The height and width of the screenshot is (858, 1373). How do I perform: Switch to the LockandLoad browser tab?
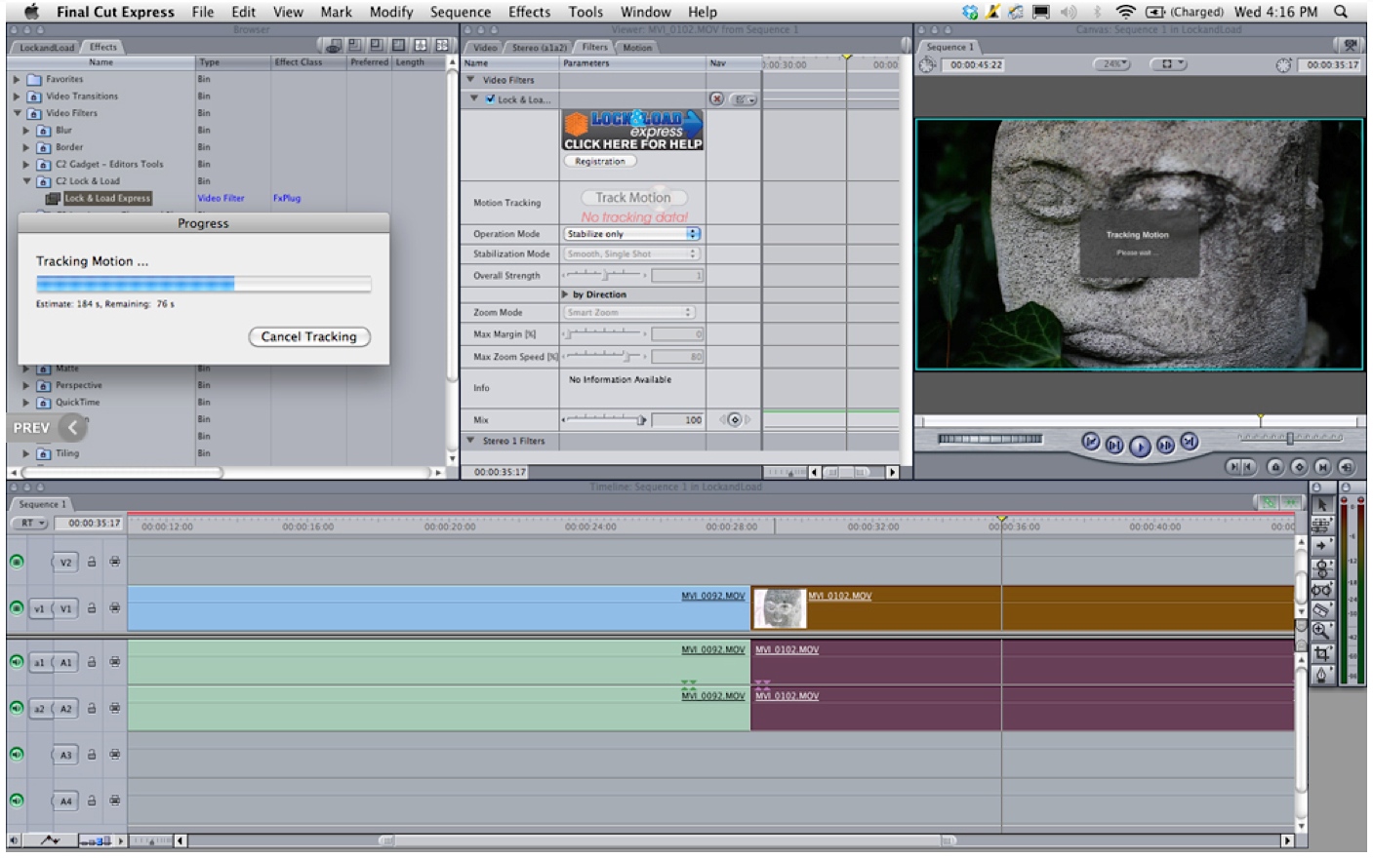coord(47,47)
